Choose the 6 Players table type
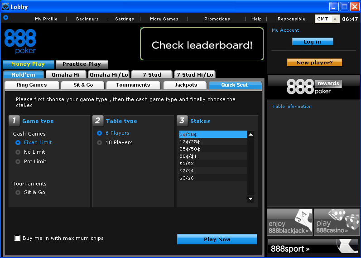 pos(100,133)
